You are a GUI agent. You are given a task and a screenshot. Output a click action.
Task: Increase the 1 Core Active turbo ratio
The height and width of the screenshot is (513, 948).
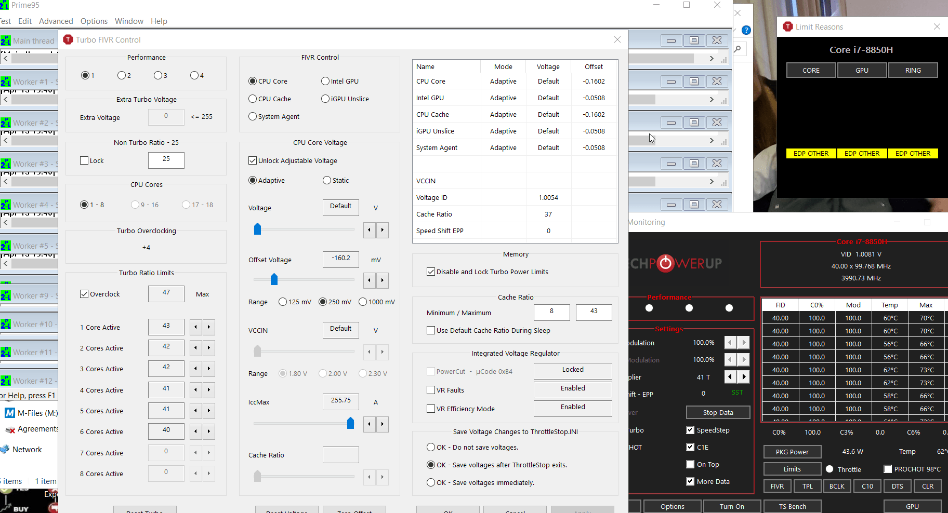click(209, 327)
